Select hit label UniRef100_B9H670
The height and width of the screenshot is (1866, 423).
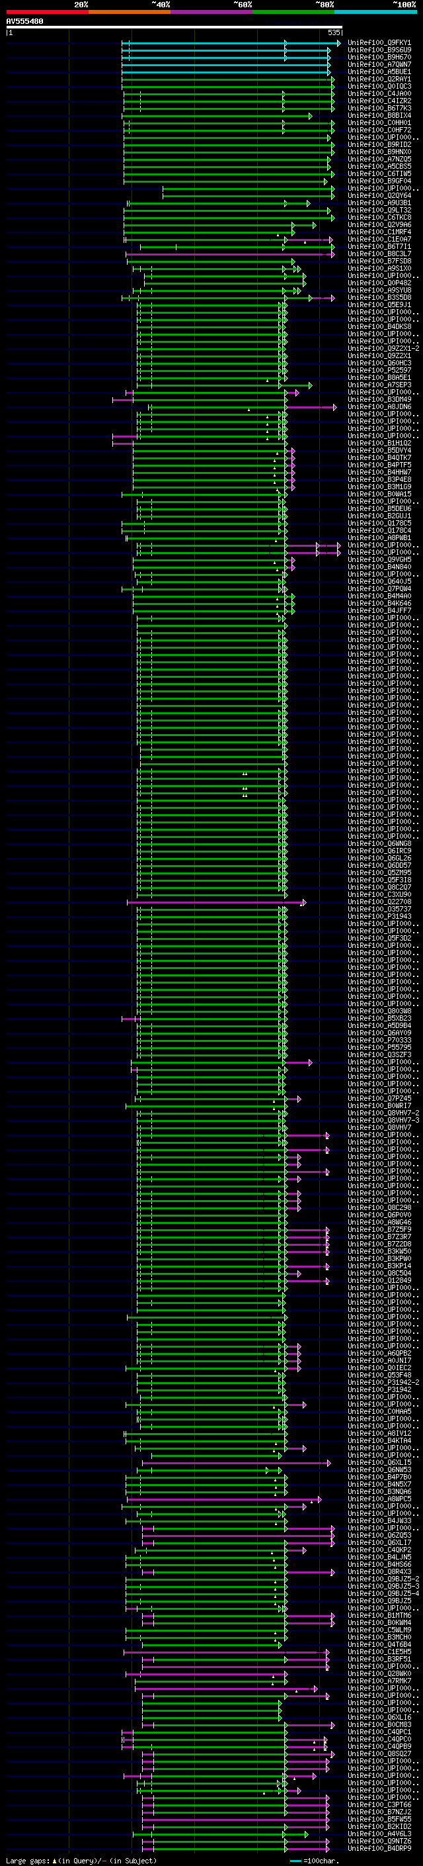point(379,57)
